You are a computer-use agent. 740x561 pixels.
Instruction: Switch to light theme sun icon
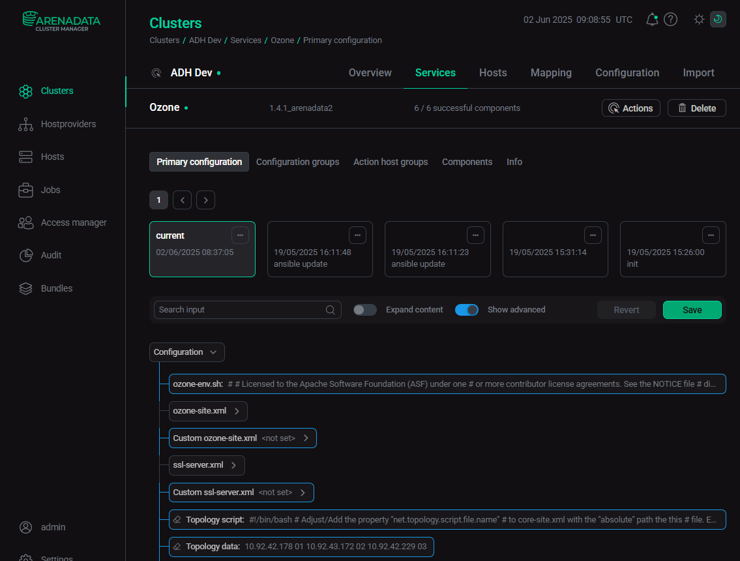[x=699, y=20]
